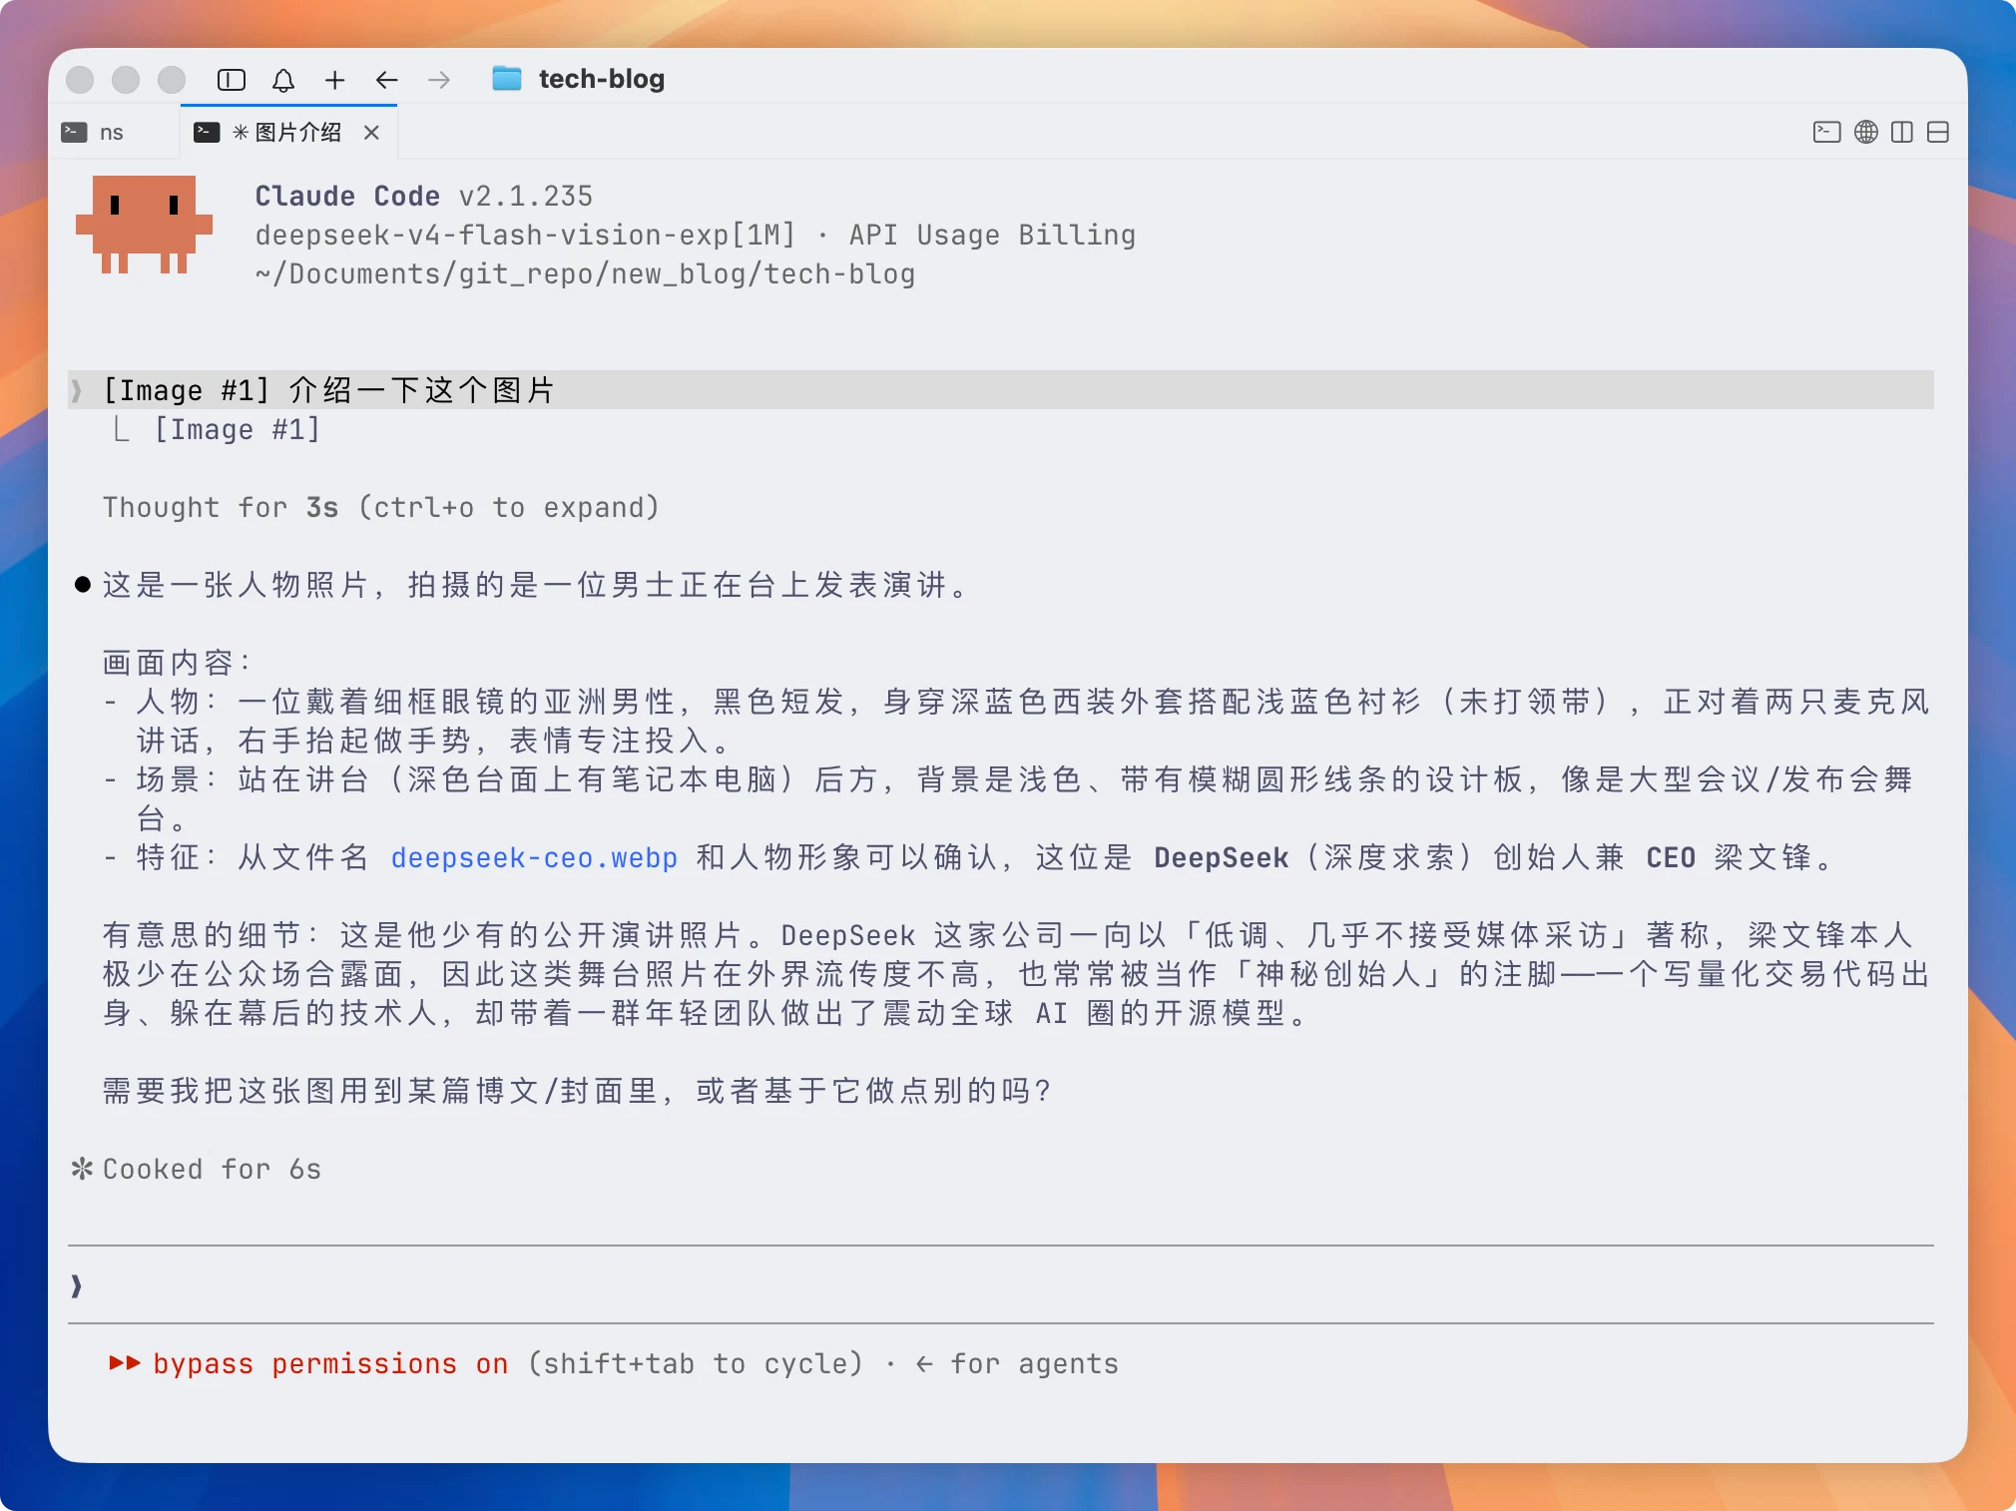Expand the 'Thought for 3s' line
The height and width of the screenshot is (1511, 2016).
(x=381, y=507)
